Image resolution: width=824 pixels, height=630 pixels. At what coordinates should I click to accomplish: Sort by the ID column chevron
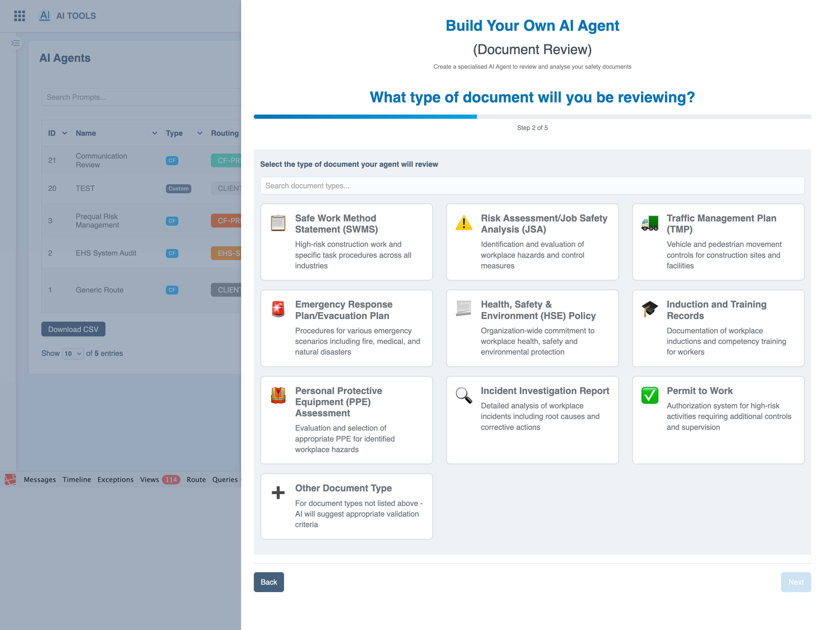pos(64,133)
